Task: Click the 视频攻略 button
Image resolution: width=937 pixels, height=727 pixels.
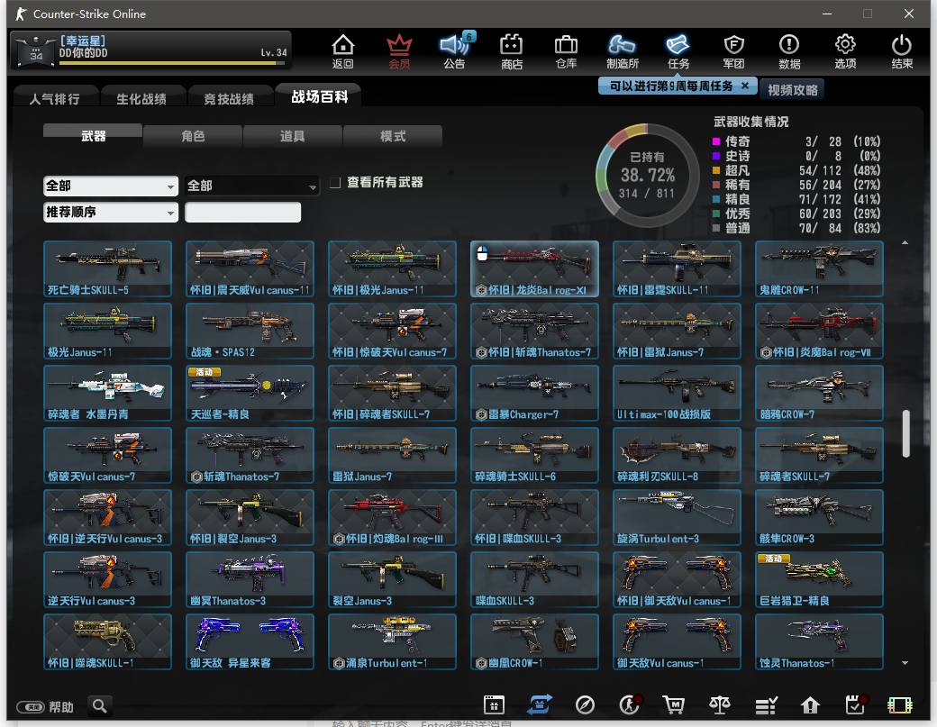Action: 792,89
